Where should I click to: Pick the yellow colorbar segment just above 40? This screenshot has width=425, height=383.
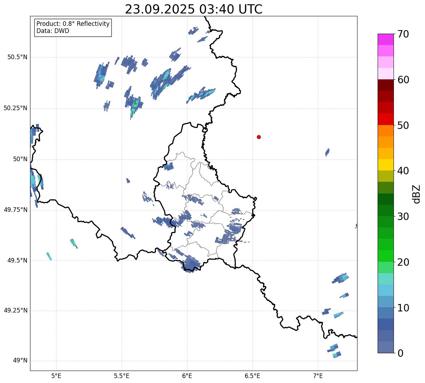[385, 165]
